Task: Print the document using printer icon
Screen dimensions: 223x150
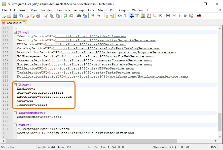Action: (x=38, y=16)
